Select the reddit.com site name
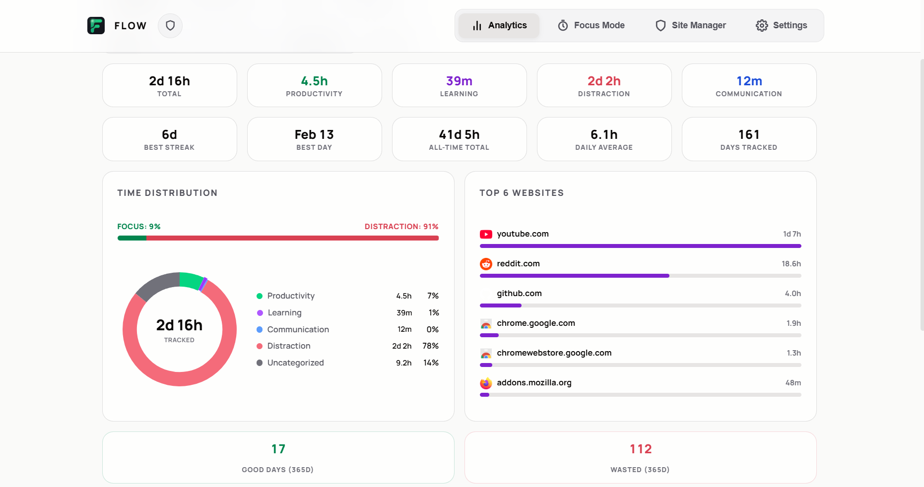Image resolution: width=924 pixels, height=487 pixels. (518, 264)
